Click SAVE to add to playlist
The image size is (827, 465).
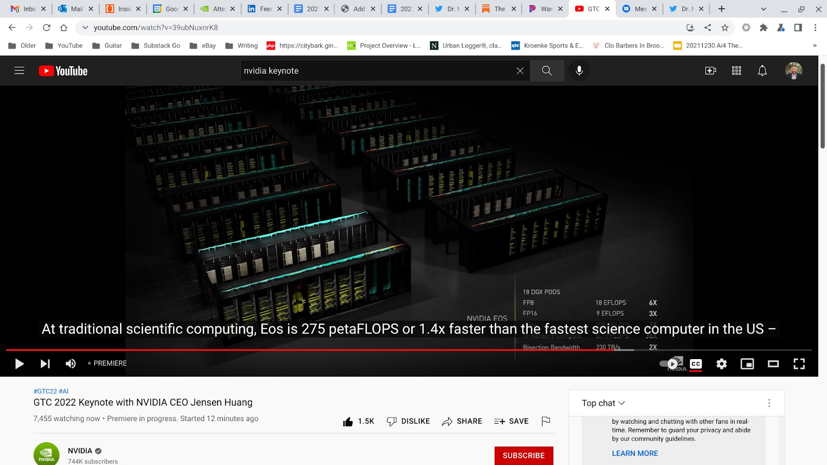511,422
